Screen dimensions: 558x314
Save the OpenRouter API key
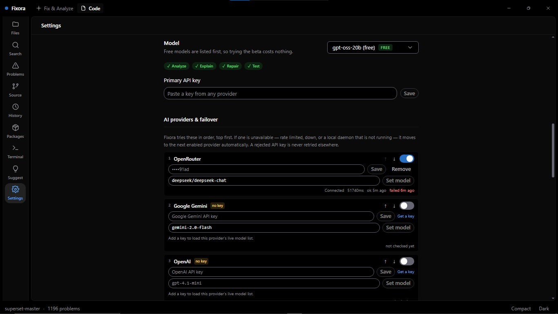click(x=377, y=169)
